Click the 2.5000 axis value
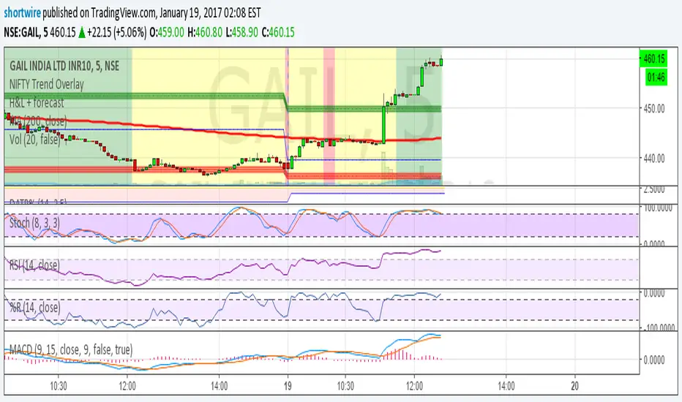 654,189
